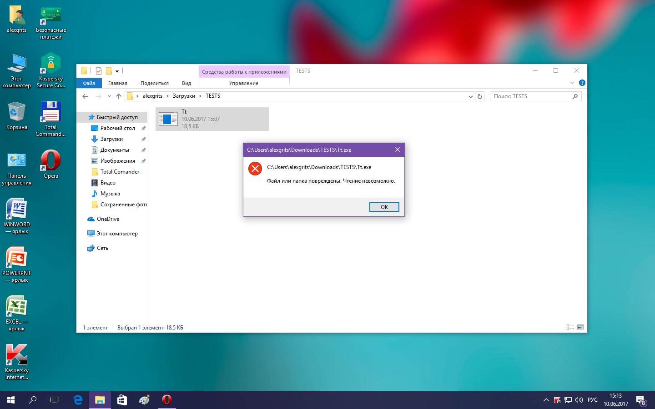Open address bar history dropdown

click(x=471, y=96)
